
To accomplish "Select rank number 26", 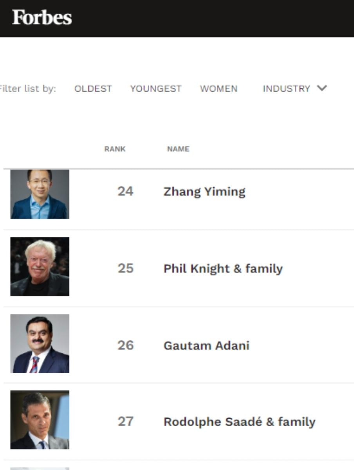I will coord(125,345).
